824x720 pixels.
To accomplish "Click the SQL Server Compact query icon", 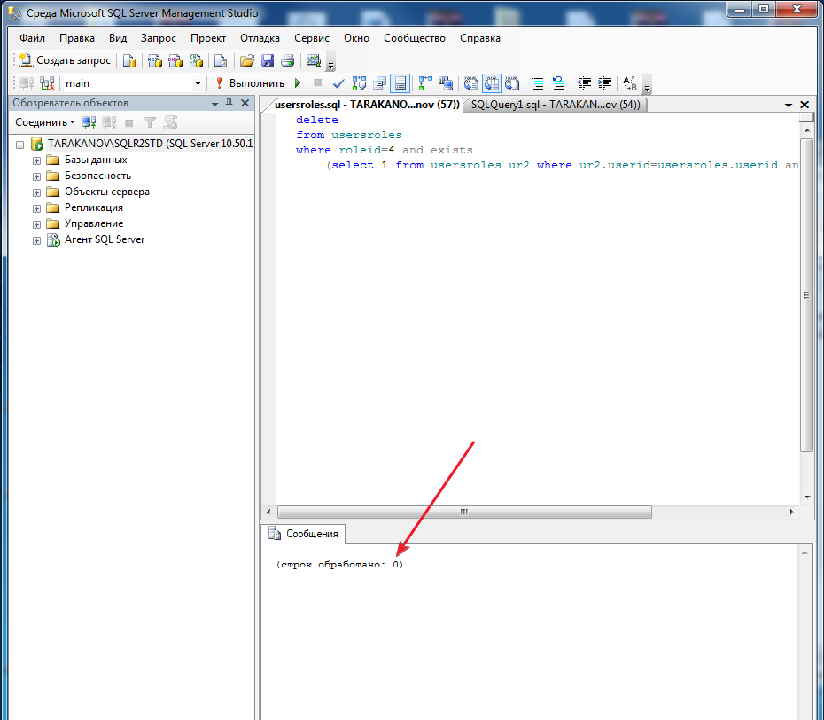I will click(221, 60).
